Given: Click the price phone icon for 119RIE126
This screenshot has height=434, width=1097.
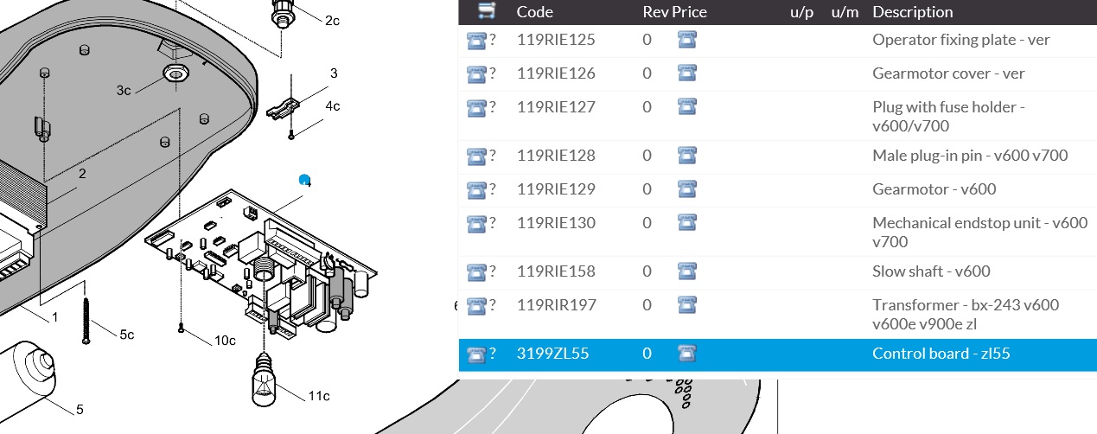Looking at the screenshot, I should tap(687, 73).
